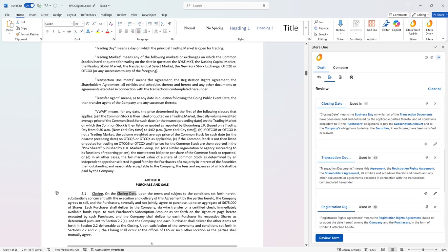Open the font name dropdown
Screen dimensions: 448x252
pyautogui.click(x=72, y=24)
